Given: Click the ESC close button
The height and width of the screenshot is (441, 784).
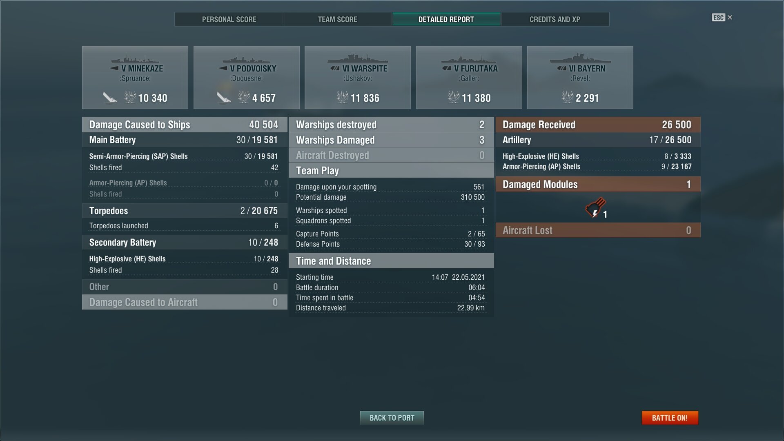Looking at the screenshot, I should 722,18.
